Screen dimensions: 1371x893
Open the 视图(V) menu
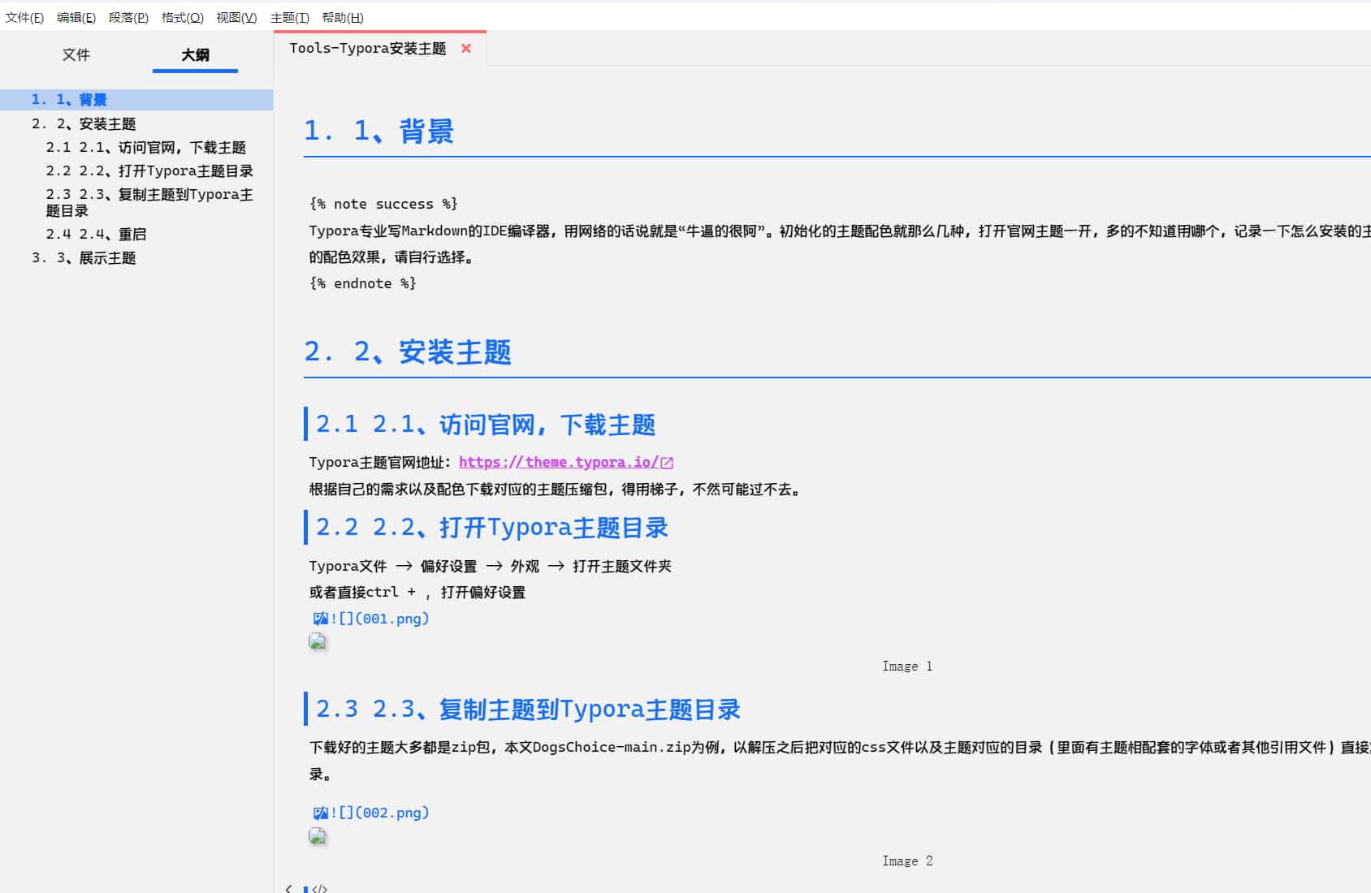(x=236, y=17)
